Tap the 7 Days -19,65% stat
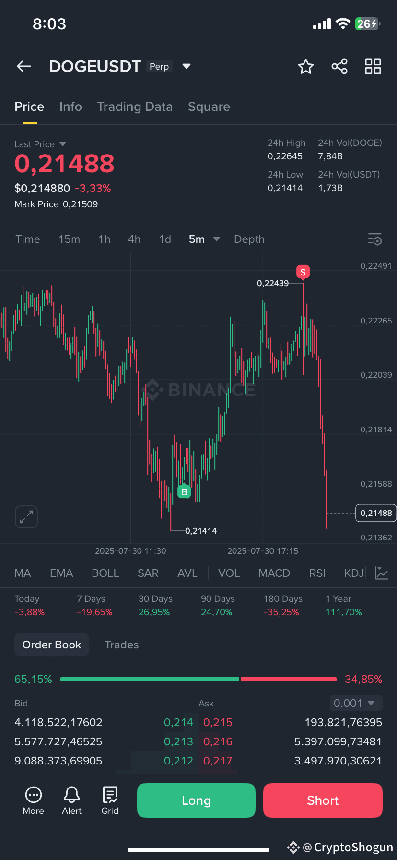 pos(94,605)
